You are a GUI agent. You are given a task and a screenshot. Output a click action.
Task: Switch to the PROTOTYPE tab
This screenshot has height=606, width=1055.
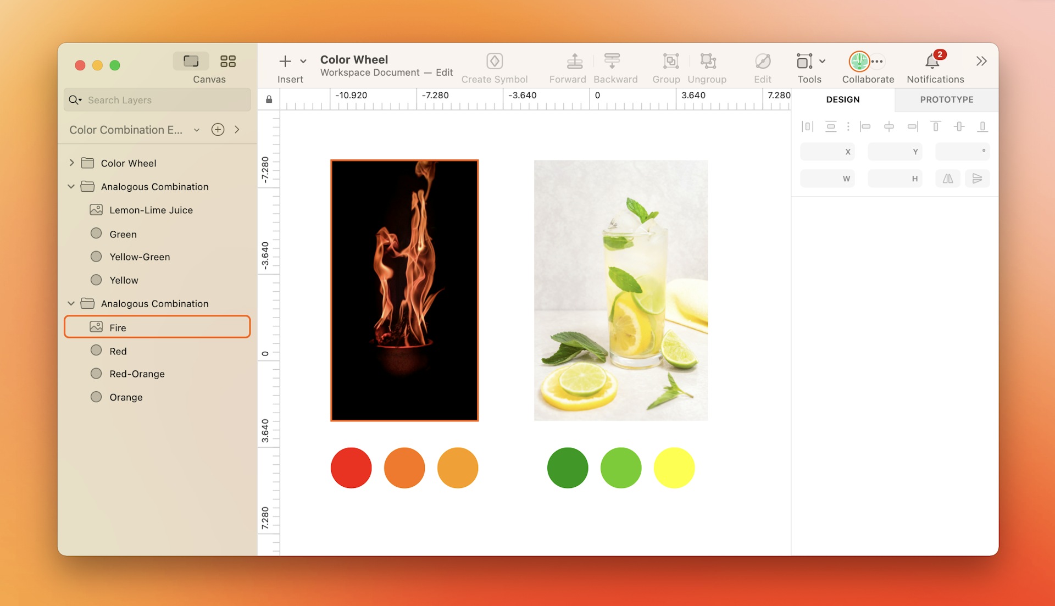click(947, 99)
